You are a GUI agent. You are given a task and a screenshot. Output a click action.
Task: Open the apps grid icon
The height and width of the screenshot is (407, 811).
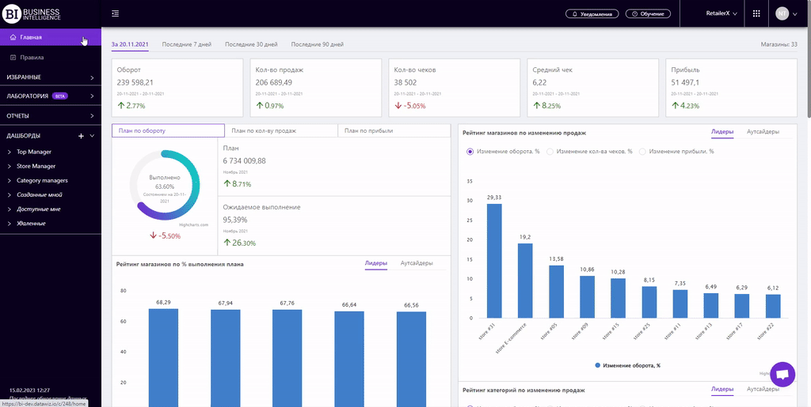click(756, 13)
